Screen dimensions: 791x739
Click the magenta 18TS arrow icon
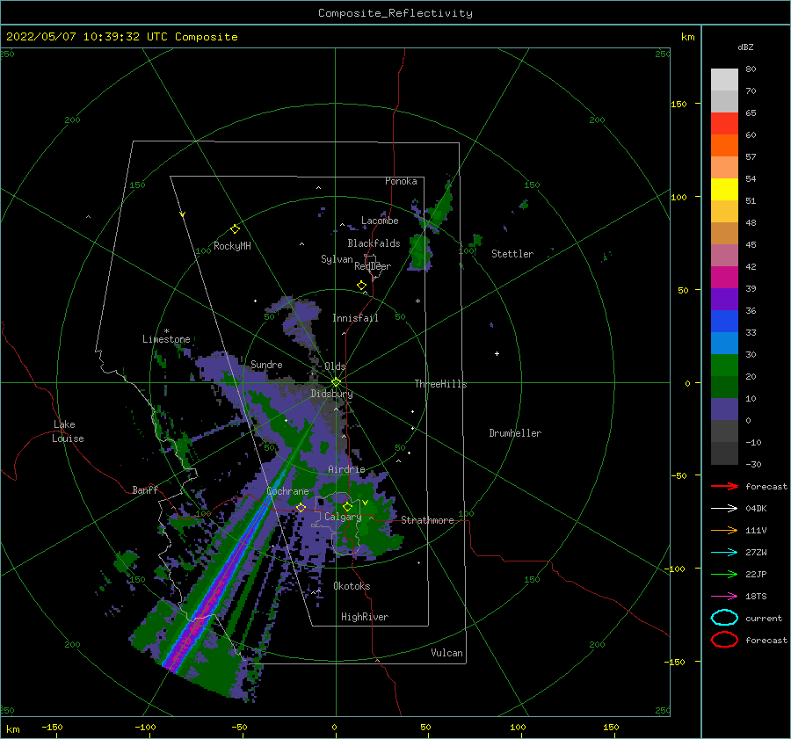point(724,597)
